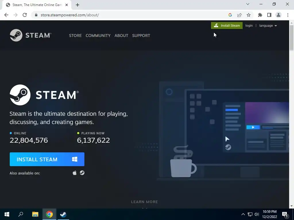
Task: Click the lock icon in address bar
Action: click(x=36, y=15)
